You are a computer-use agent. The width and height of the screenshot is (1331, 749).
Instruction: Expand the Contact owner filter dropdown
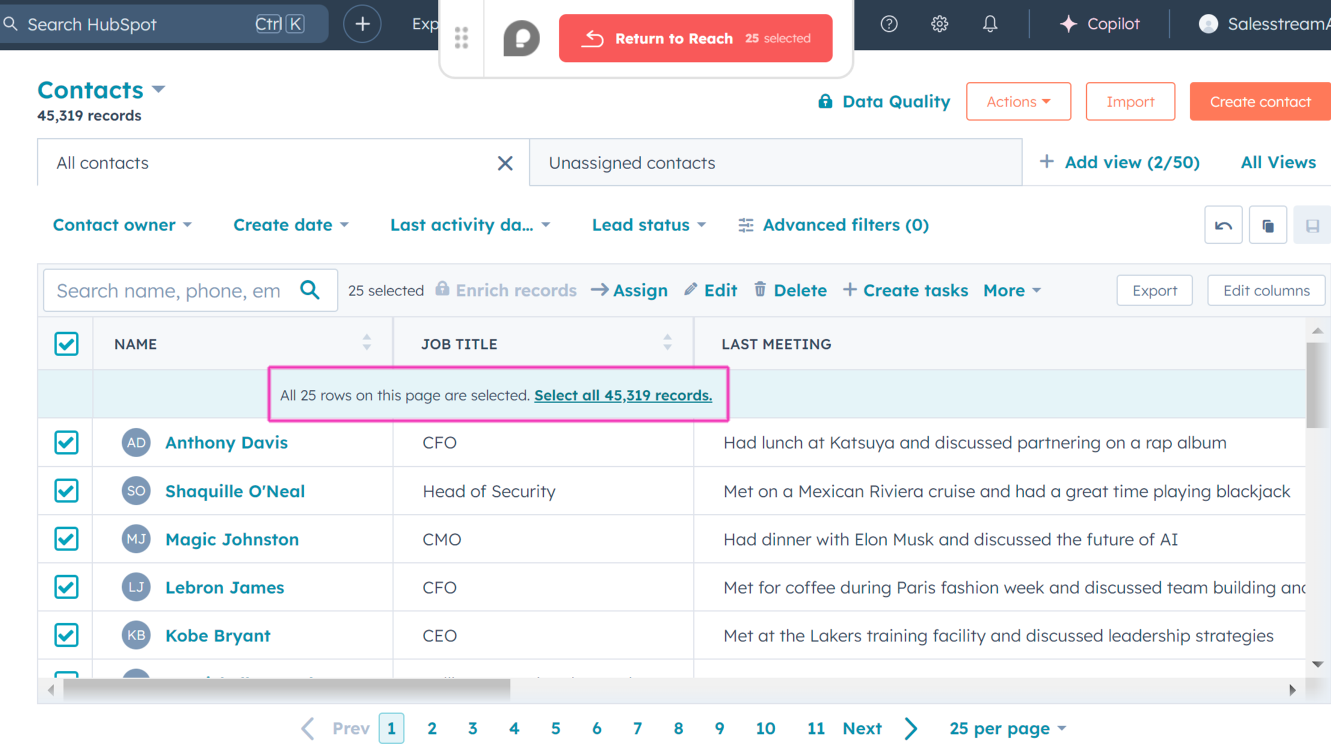tap(122, 225)
